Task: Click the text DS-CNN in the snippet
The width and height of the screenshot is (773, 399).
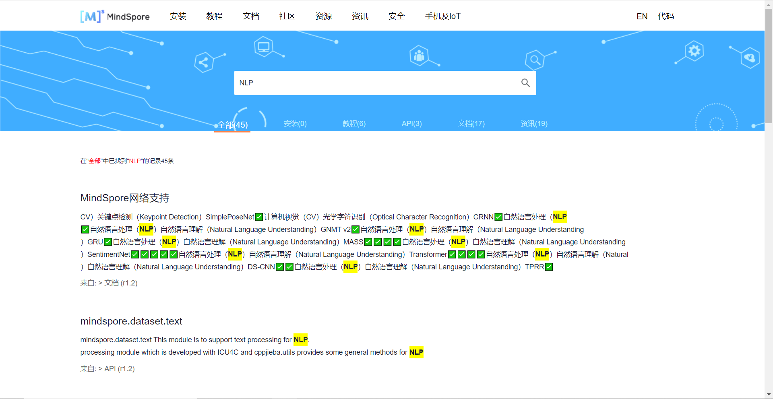Action: [261, 267]
